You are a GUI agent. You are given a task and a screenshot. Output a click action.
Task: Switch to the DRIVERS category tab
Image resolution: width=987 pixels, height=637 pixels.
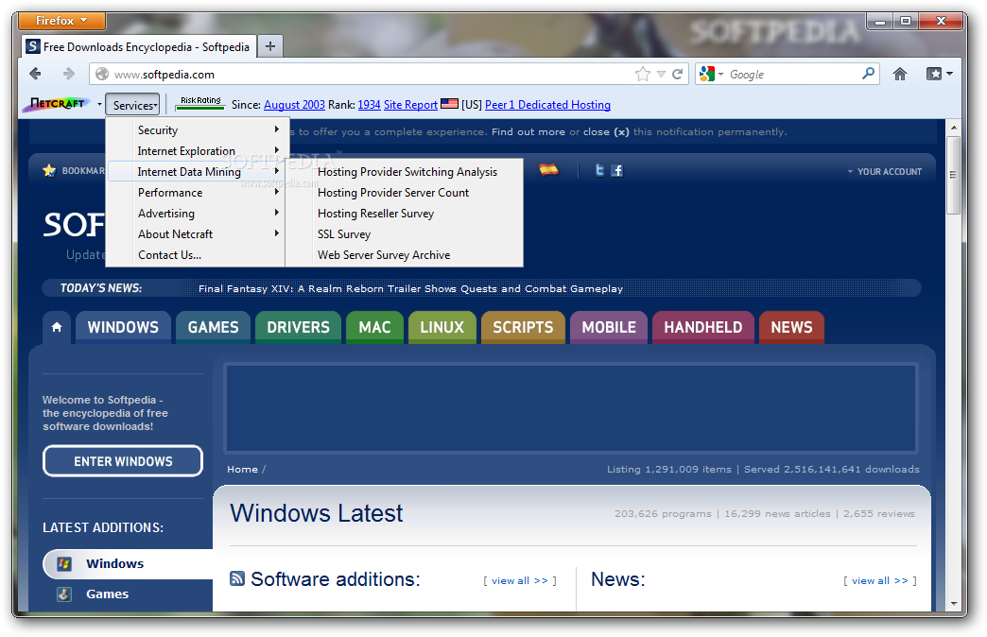[298, 327]
